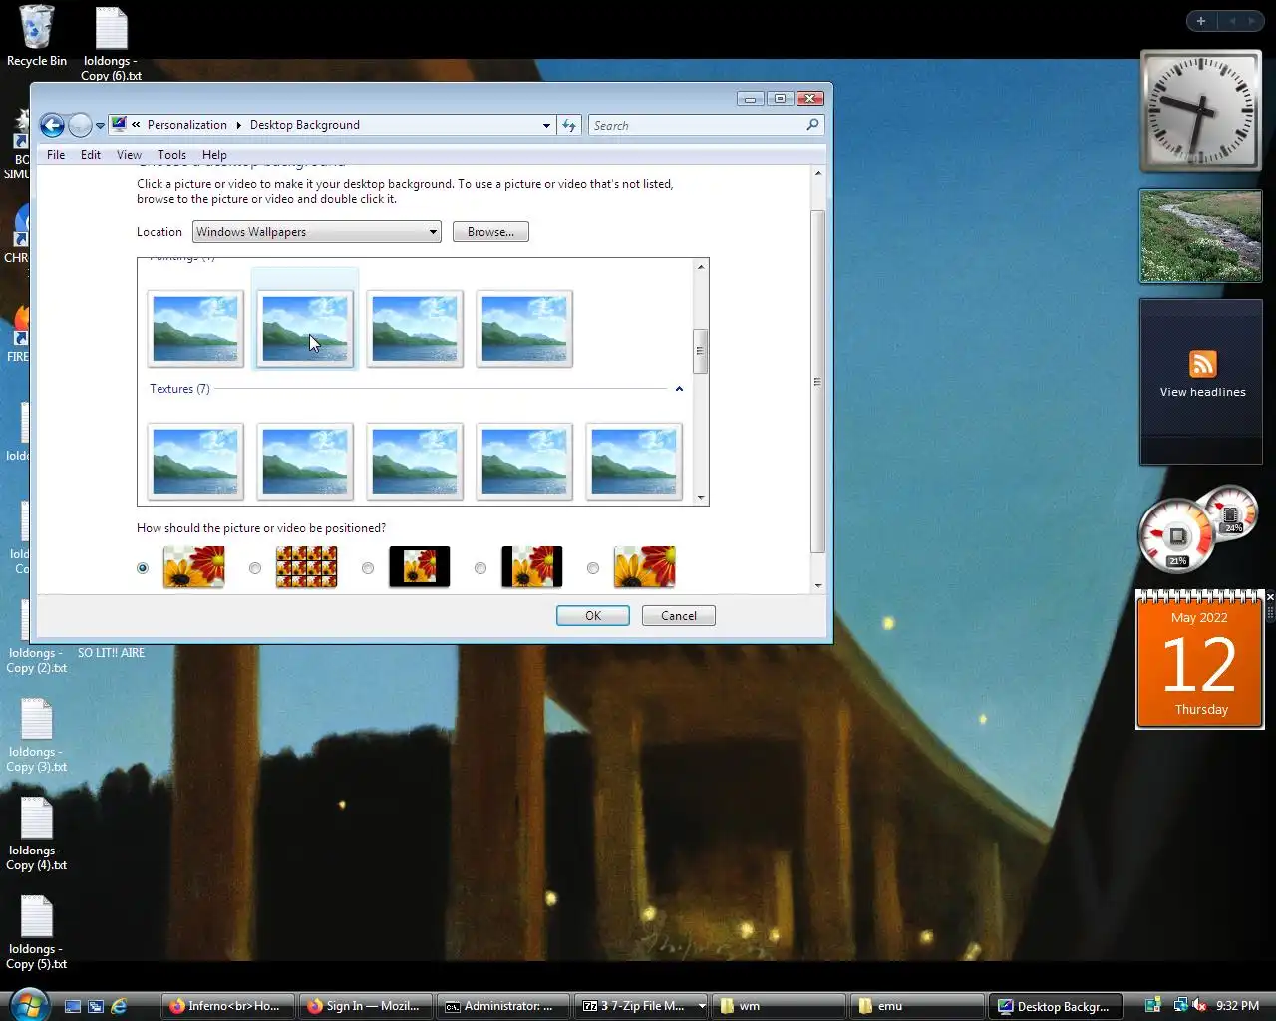1276x1021 pixels.
Task: Click Desktop Background taskbar button
Action: point(1055,1006)
